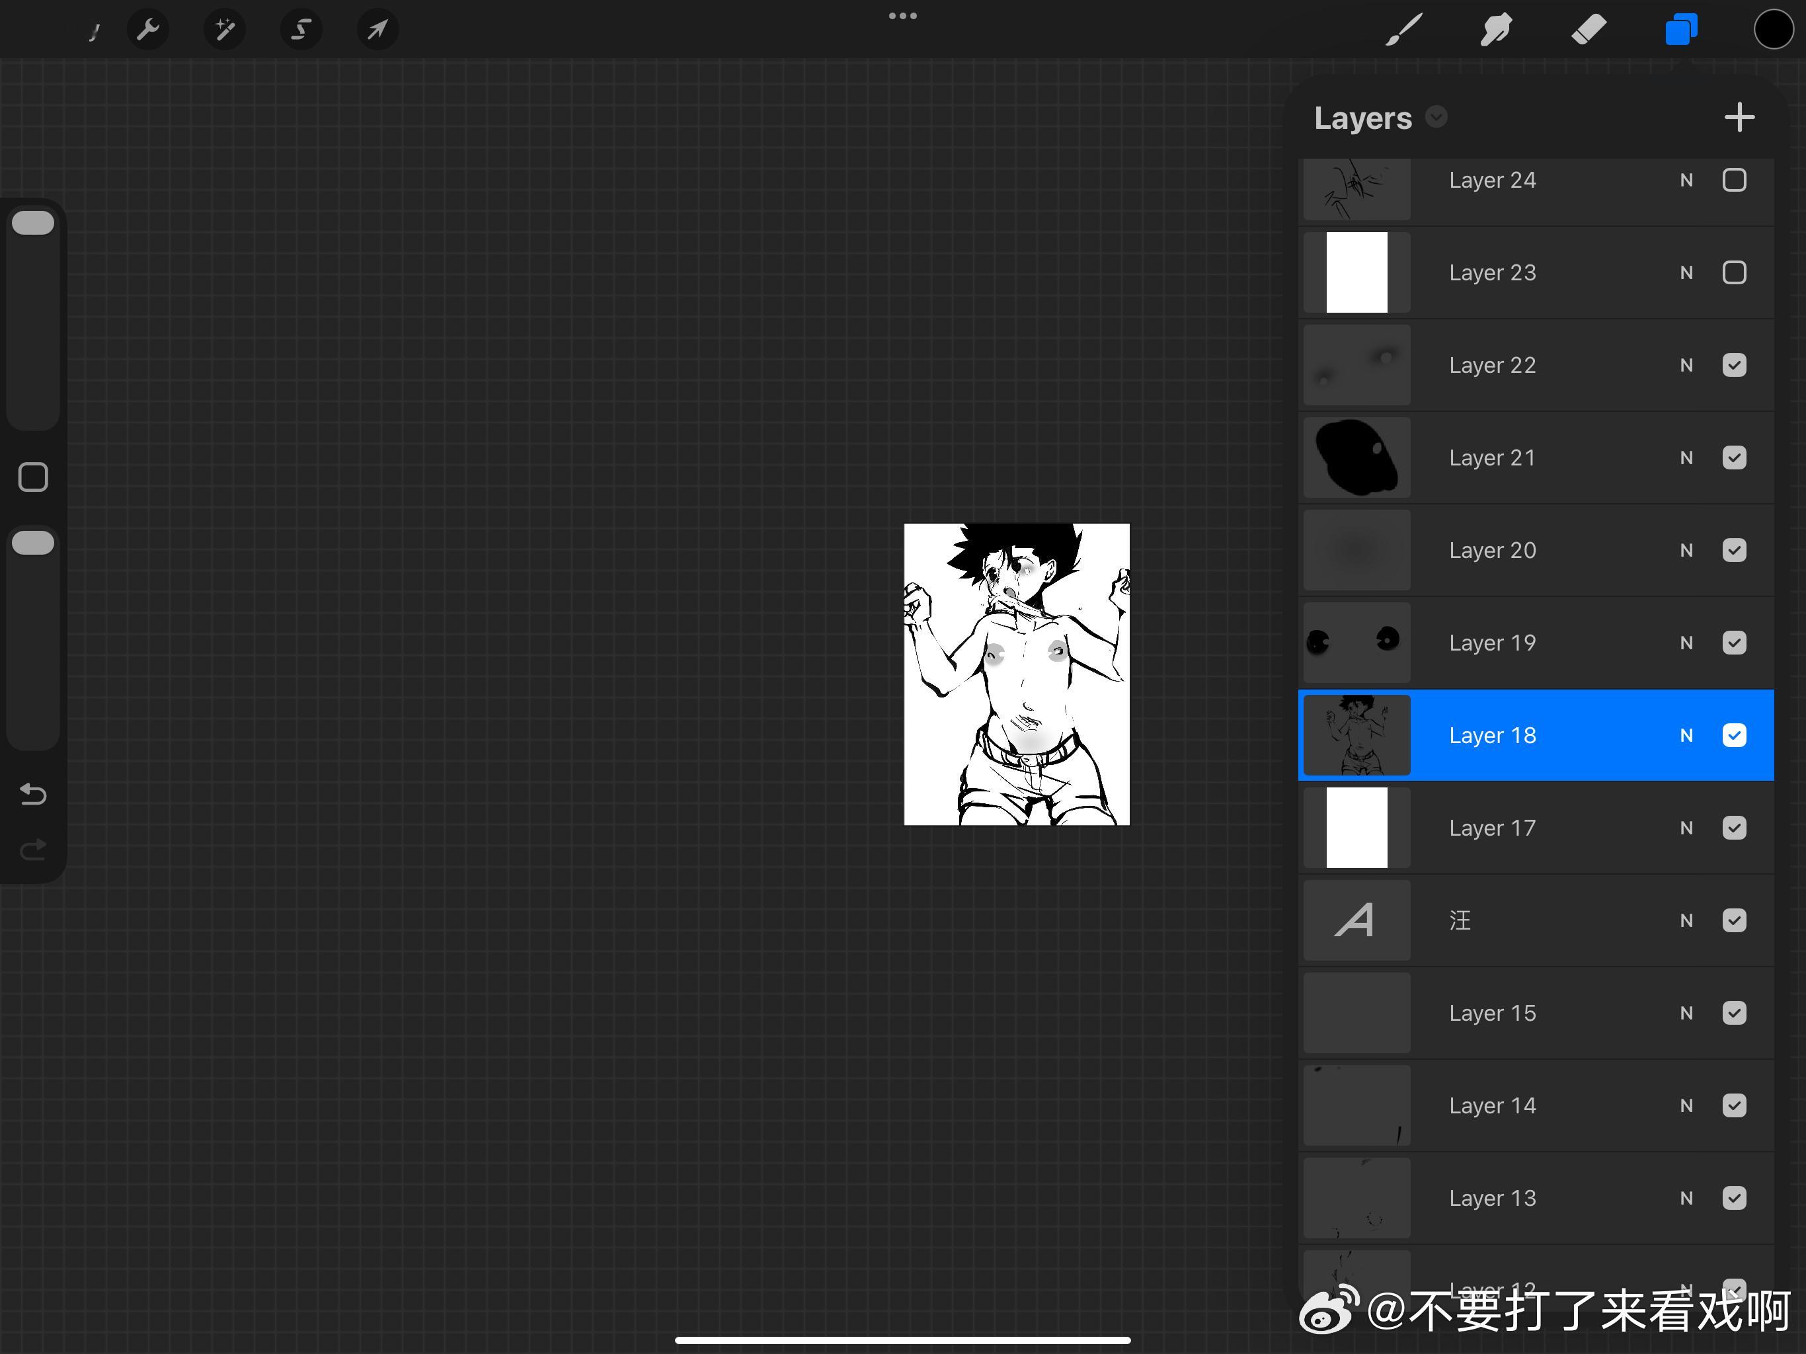Select the "Layer 22" name
The image size is (1806, 1354).
[x=1493, y=365]
